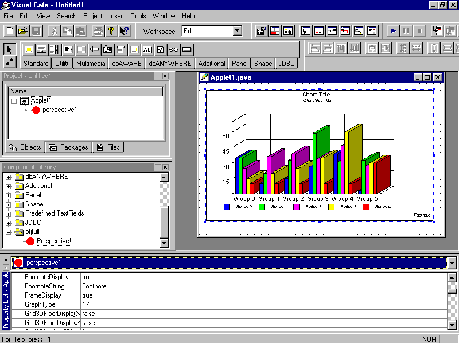Image resolution: width=459 pixels, height=344 pixels.
Task: Click the FootnoteDisplay true value cell
Action: (263, 277)
